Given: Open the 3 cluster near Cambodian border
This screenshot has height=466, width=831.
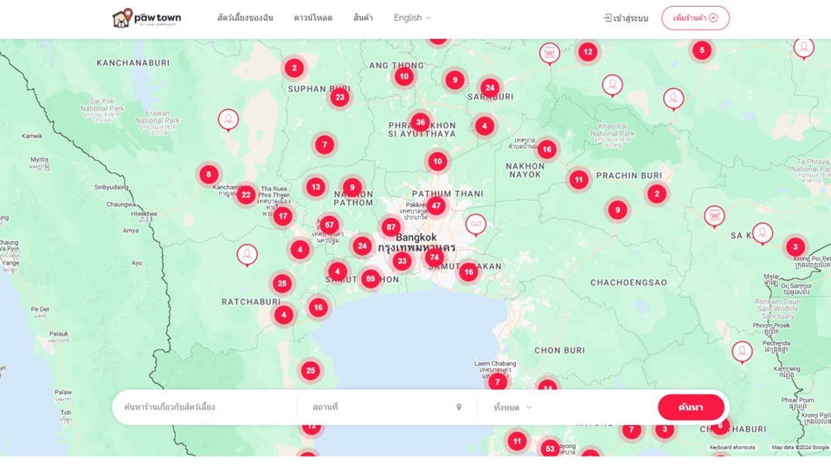Looking at the screenshot, I should pyautogui.click(x=795, y=246).
